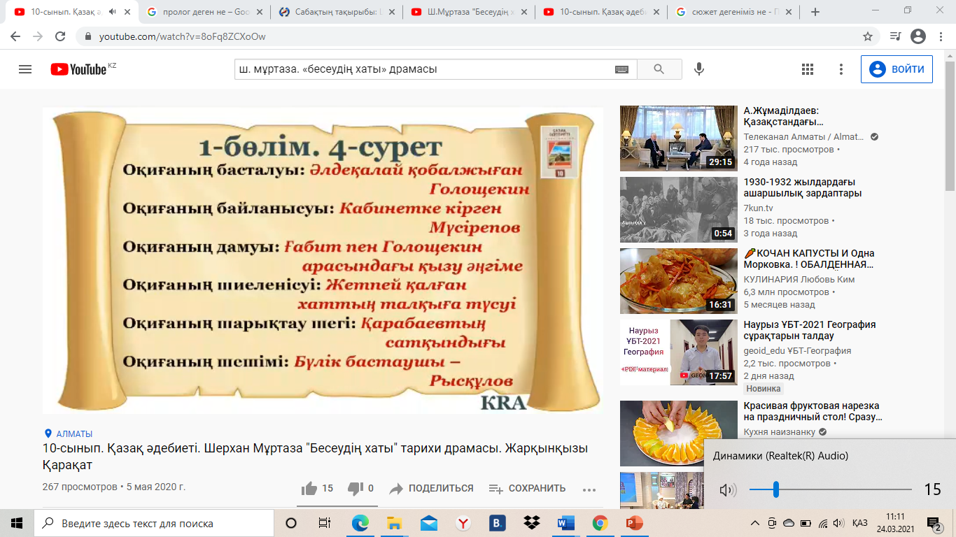This screenshot has width=956, height=537.
Task: Open the 0:54 black-and-white video thumbnail
Action: (x=679, y=210)
